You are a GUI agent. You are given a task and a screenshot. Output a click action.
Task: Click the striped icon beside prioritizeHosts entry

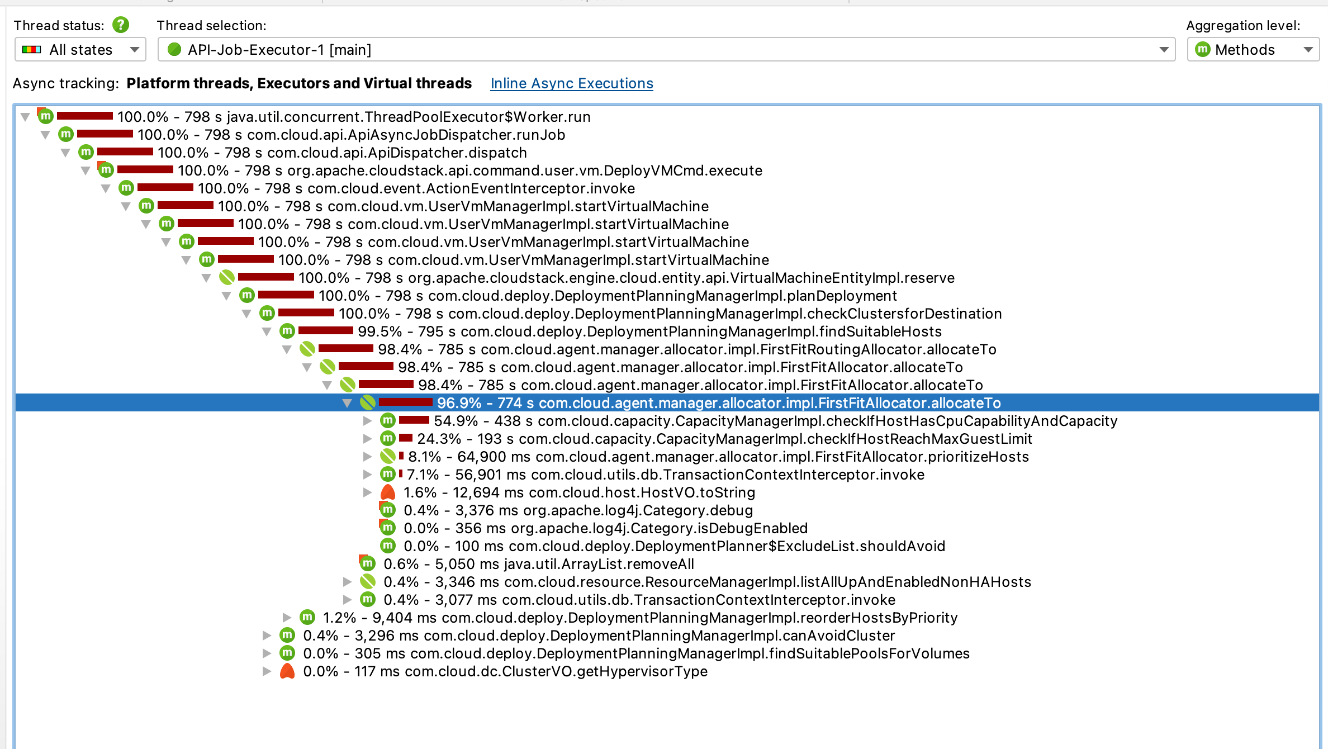387,457
